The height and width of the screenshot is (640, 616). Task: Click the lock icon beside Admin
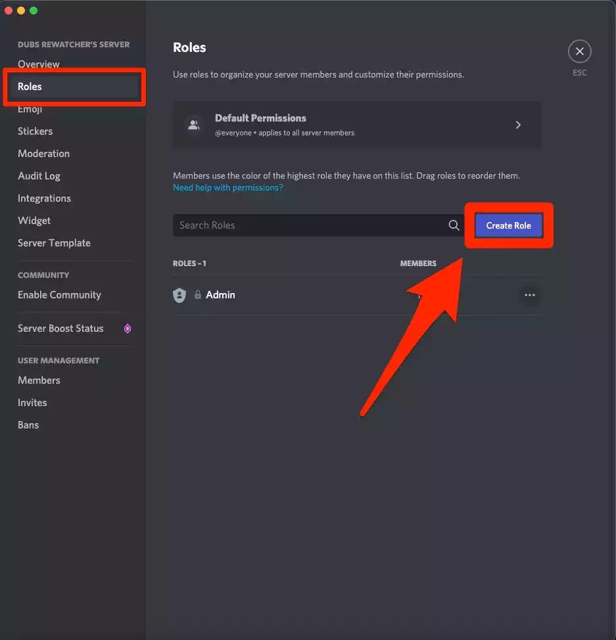click(x=197, y=295)
